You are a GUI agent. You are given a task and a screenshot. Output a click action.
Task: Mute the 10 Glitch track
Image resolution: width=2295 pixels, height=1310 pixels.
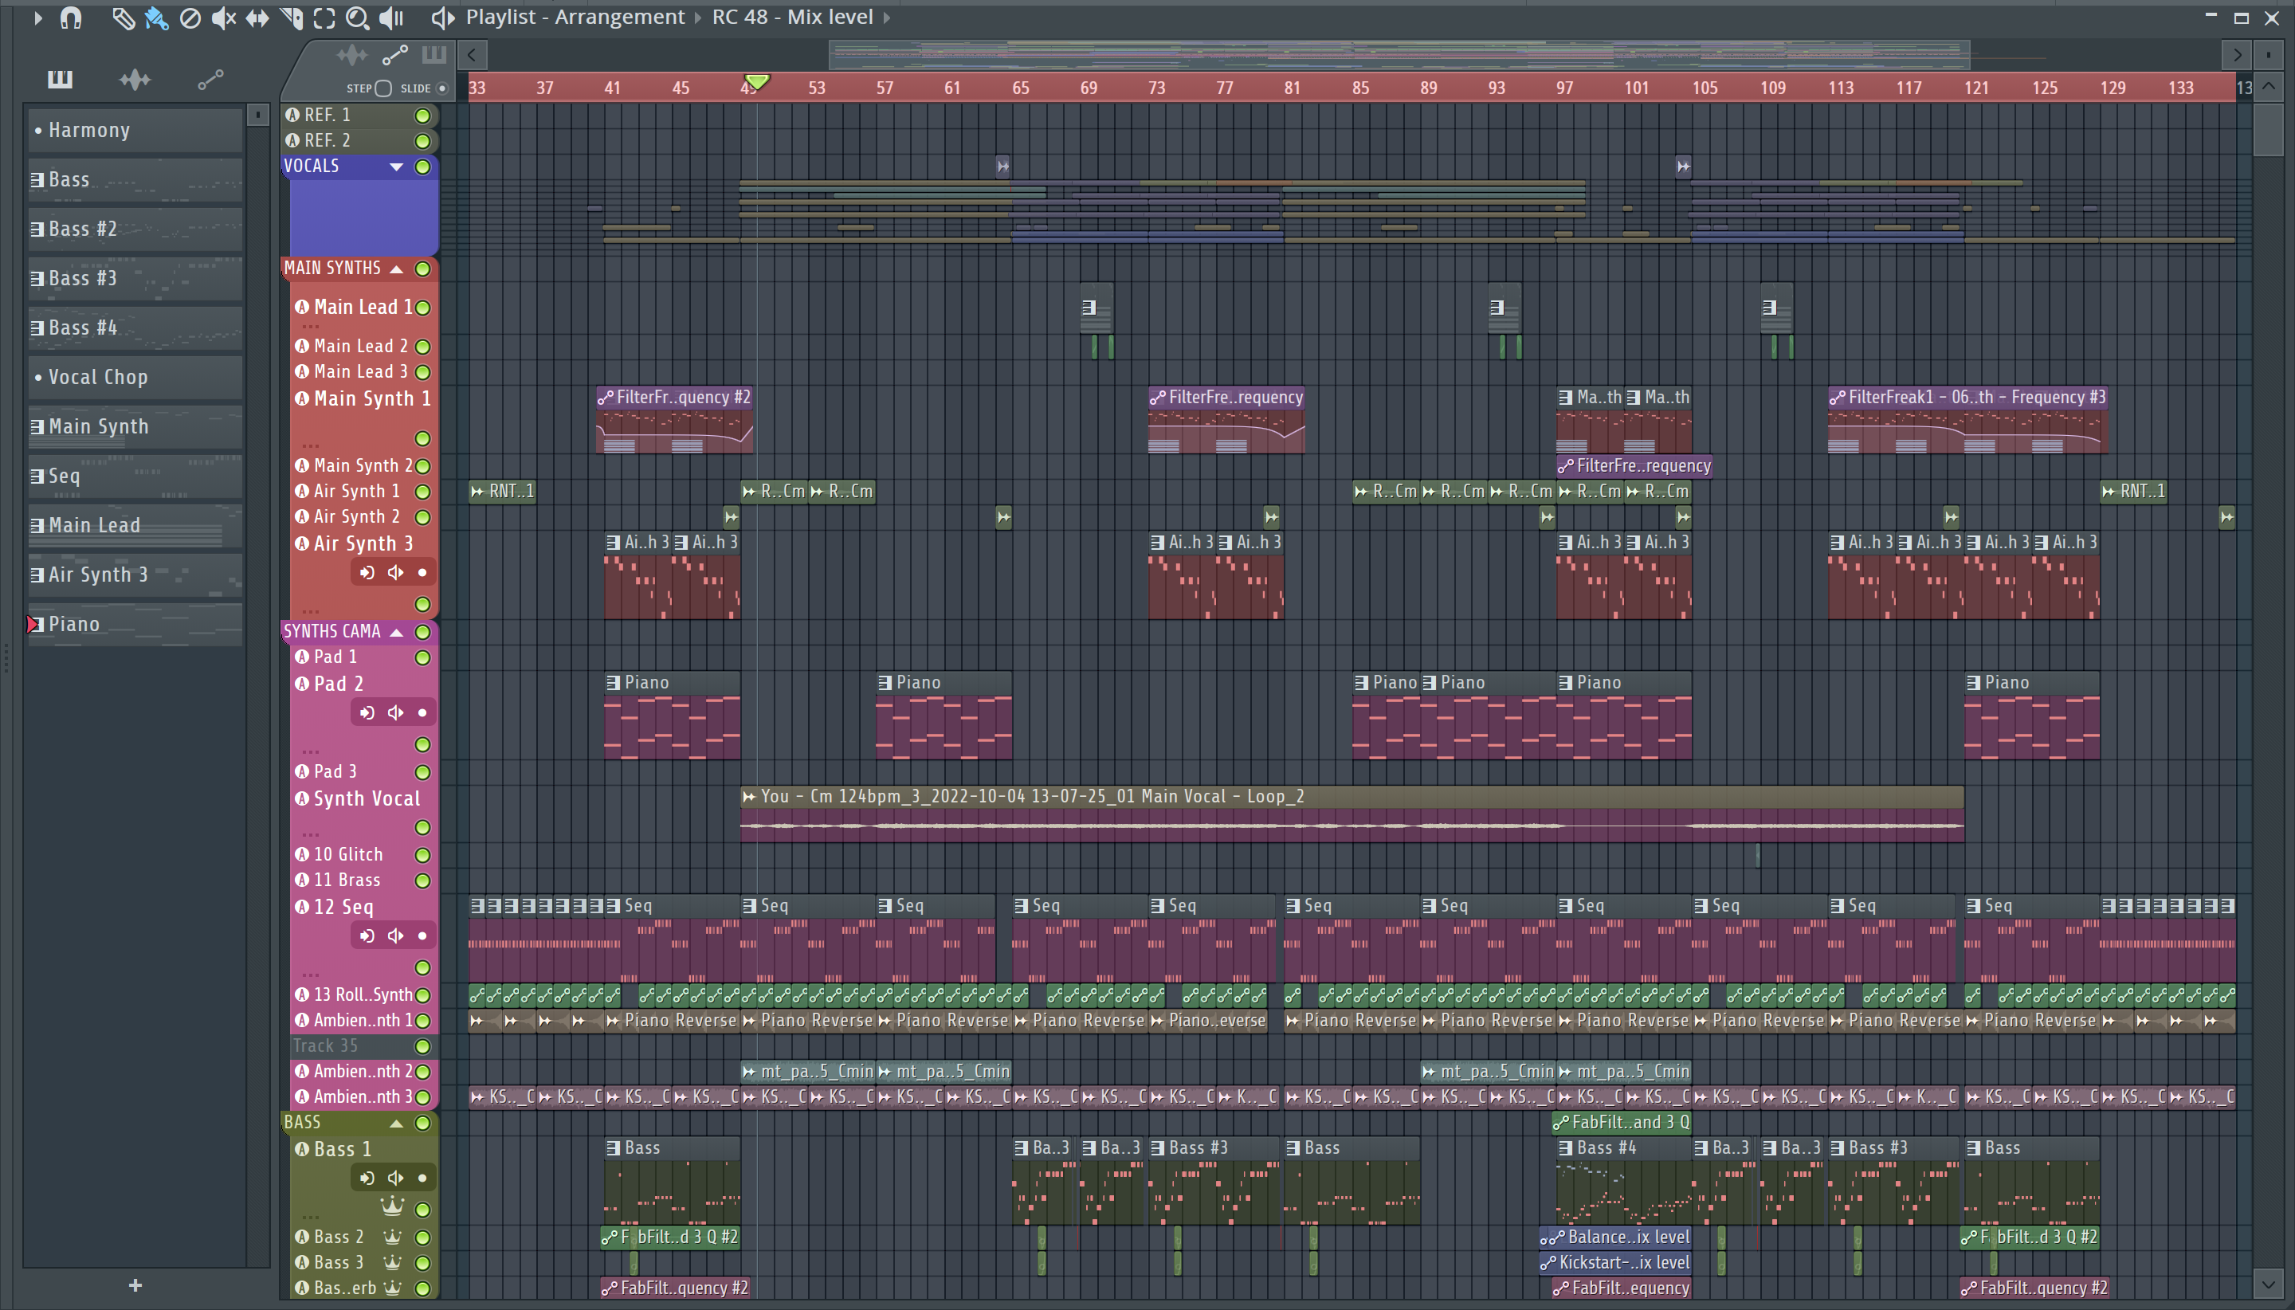422,855
